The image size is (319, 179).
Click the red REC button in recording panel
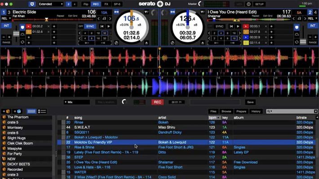[157, 102]
